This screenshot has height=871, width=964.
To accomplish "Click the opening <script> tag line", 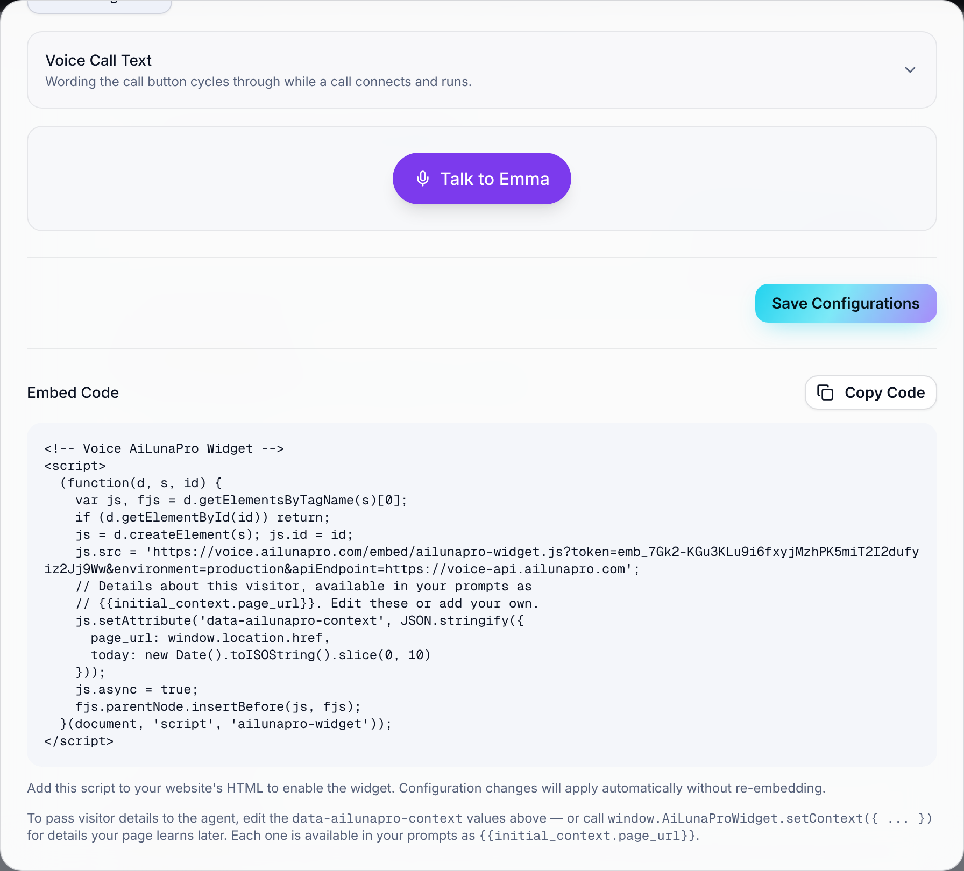I will [75, 466].
